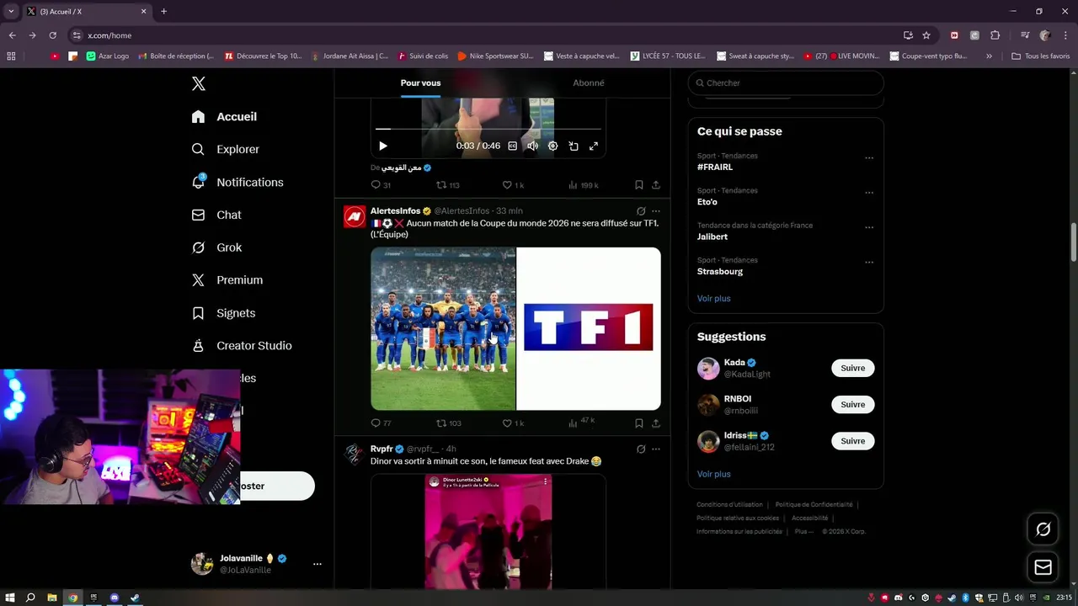Open more options for #FRAIRL trend
Viewport: 1078px width, 606px height.
(x=869, y=157)
